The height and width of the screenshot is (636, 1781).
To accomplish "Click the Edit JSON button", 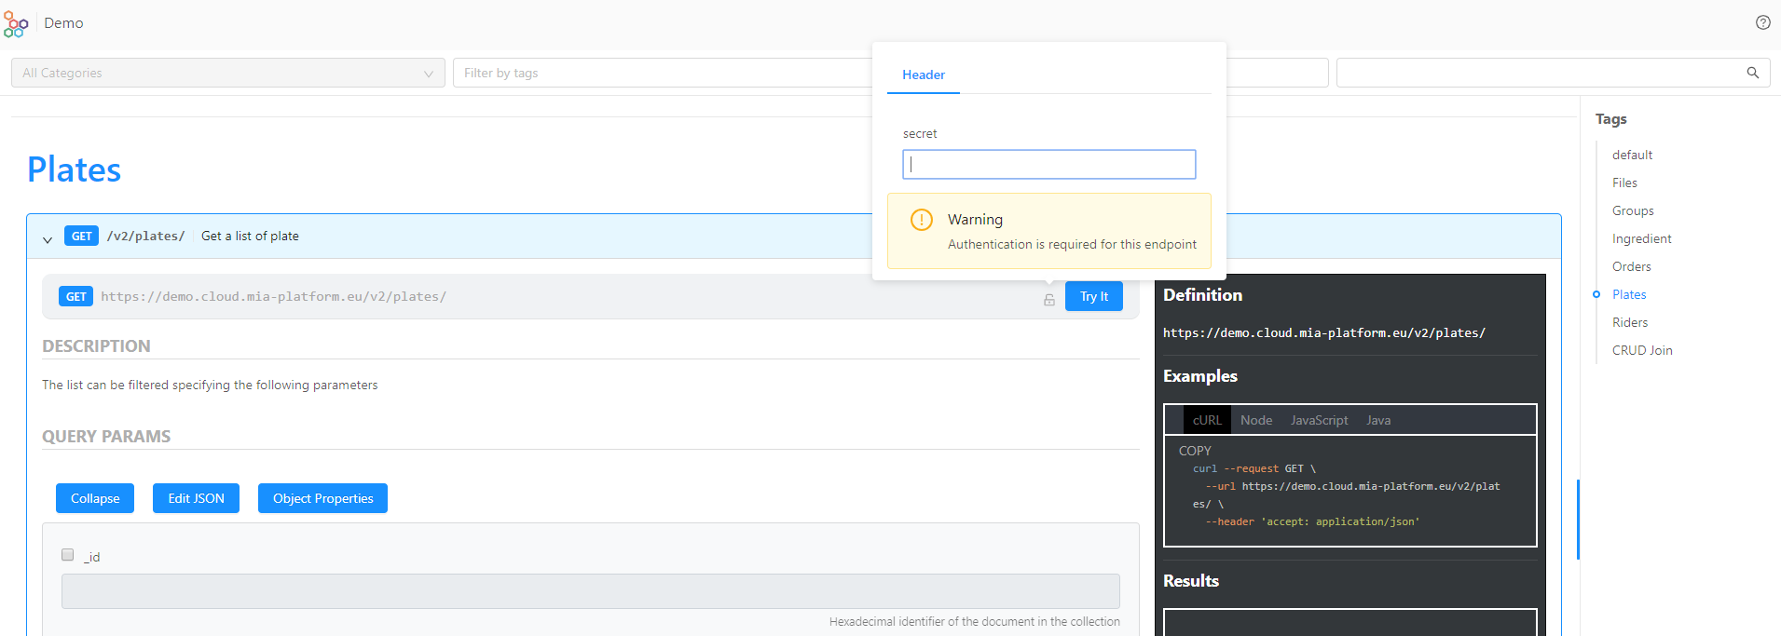I will (196, 498).
